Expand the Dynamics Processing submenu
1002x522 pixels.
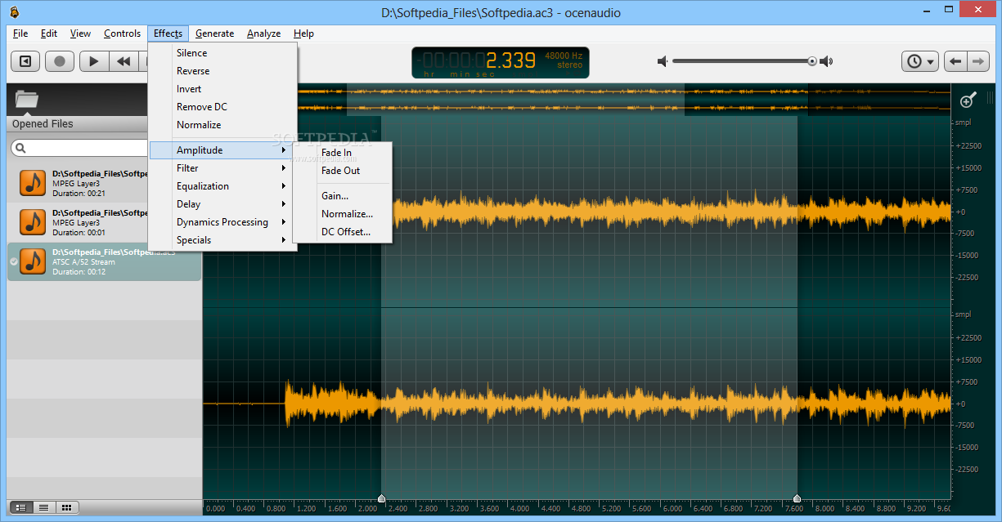[222, 222]
